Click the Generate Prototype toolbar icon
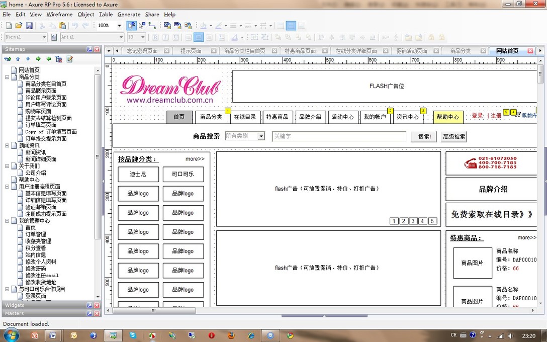 pos(167,26)
